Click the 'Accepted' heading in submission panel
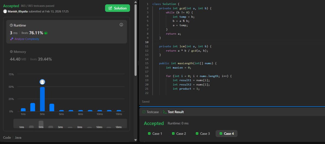This screenshot has width=325, height=144. [x=11, y=6]
